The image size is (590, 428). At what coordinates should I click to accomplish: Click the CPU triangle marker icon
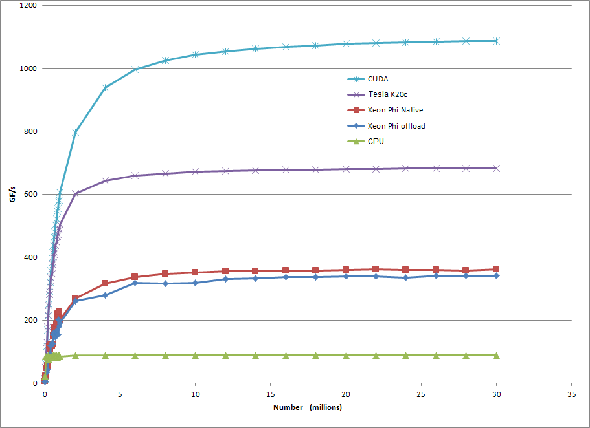pyautogui.click(x=357, y=142)
